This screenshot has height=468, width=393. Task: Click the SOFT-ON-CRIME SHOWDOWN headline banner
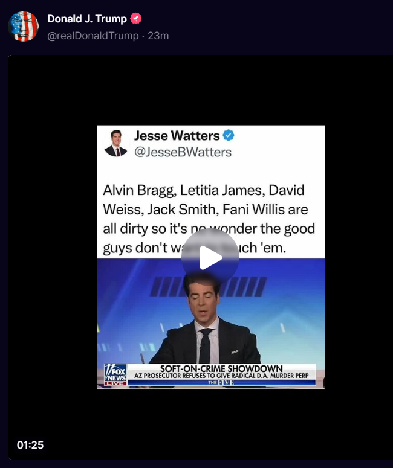[221, 368]
